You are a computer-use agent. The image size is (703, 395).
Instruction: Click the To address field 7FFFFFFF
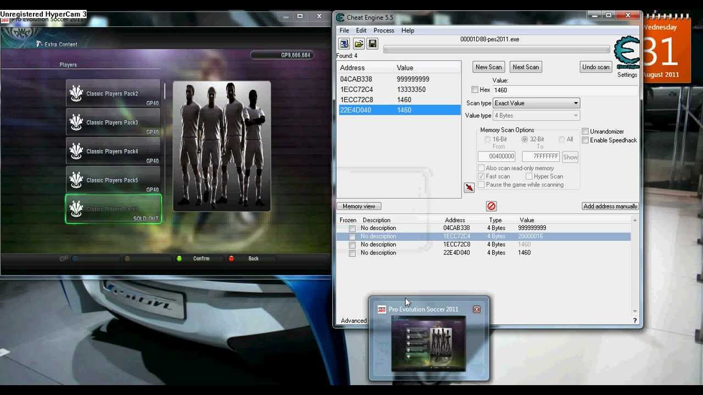pyautogui.click(x=540, y=157)
